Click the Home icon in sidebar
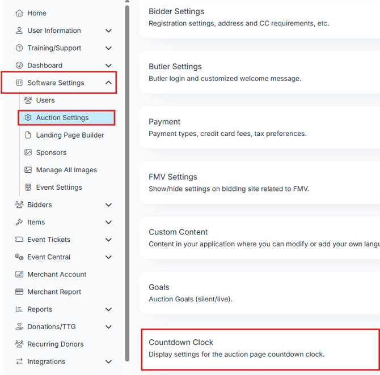 (19, 13)
